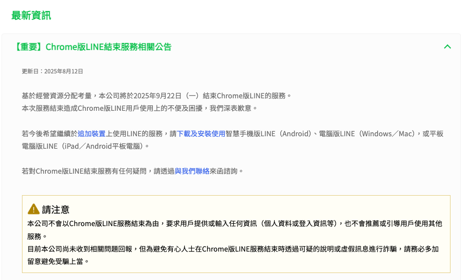Open the 與我們聯絡 contact link
Image resolution: width=461 pixels, height=280 pixels.
coord(192,171)
